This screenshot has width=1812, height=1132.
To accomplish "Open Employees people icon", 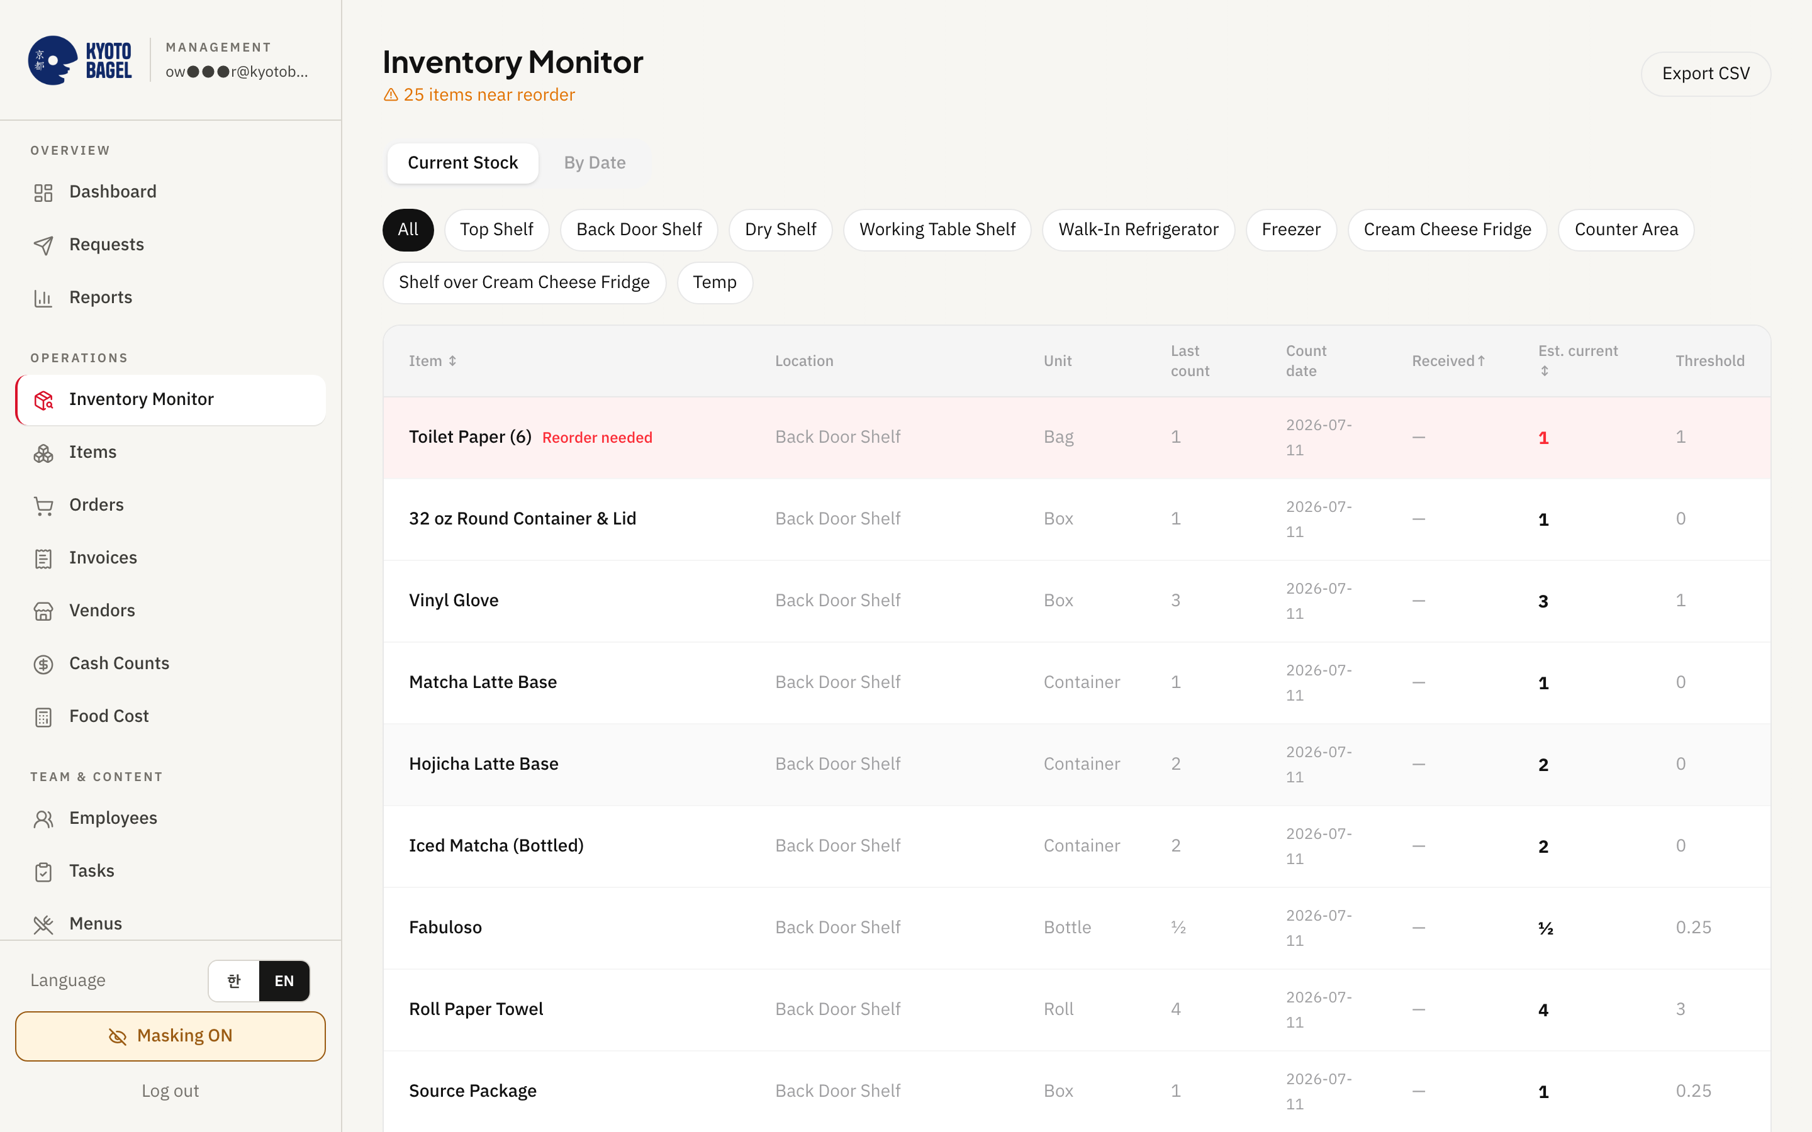I will (43, 819).
